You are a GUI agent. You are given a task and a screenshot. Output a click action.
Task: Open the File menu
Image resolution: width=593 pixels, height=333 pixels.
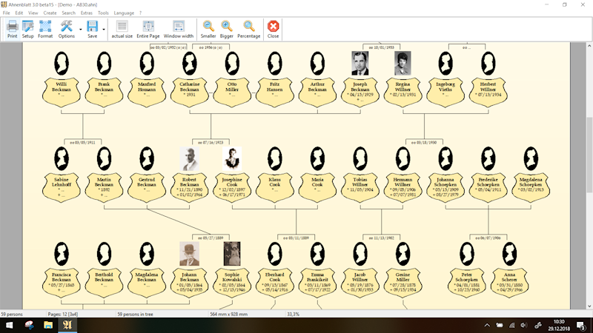tap(7, 13)
